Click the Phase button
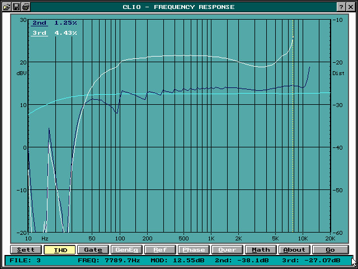This screenshot has height=269, width=358. click(194, 250)
